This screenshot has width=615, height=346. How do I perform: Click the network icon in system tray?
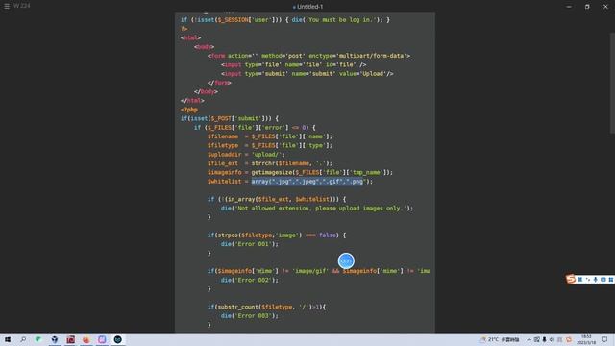(536, 339)
